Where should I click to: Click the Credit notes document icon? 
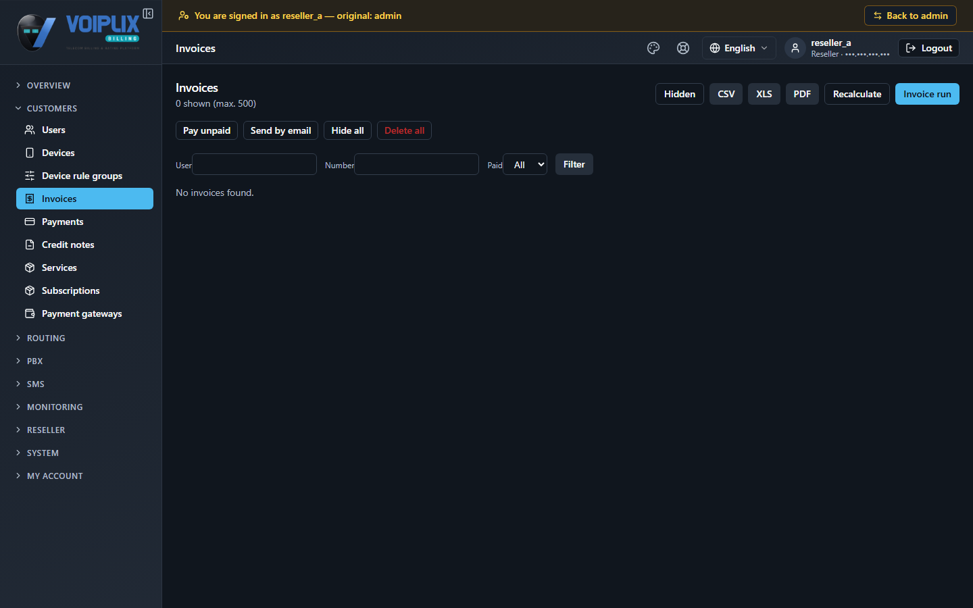point(30,245)
